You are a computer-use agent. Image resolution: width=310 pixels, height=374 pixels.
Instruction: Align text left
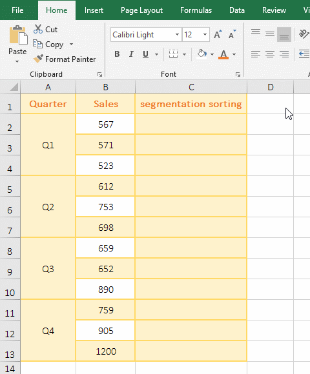(256, 54)
